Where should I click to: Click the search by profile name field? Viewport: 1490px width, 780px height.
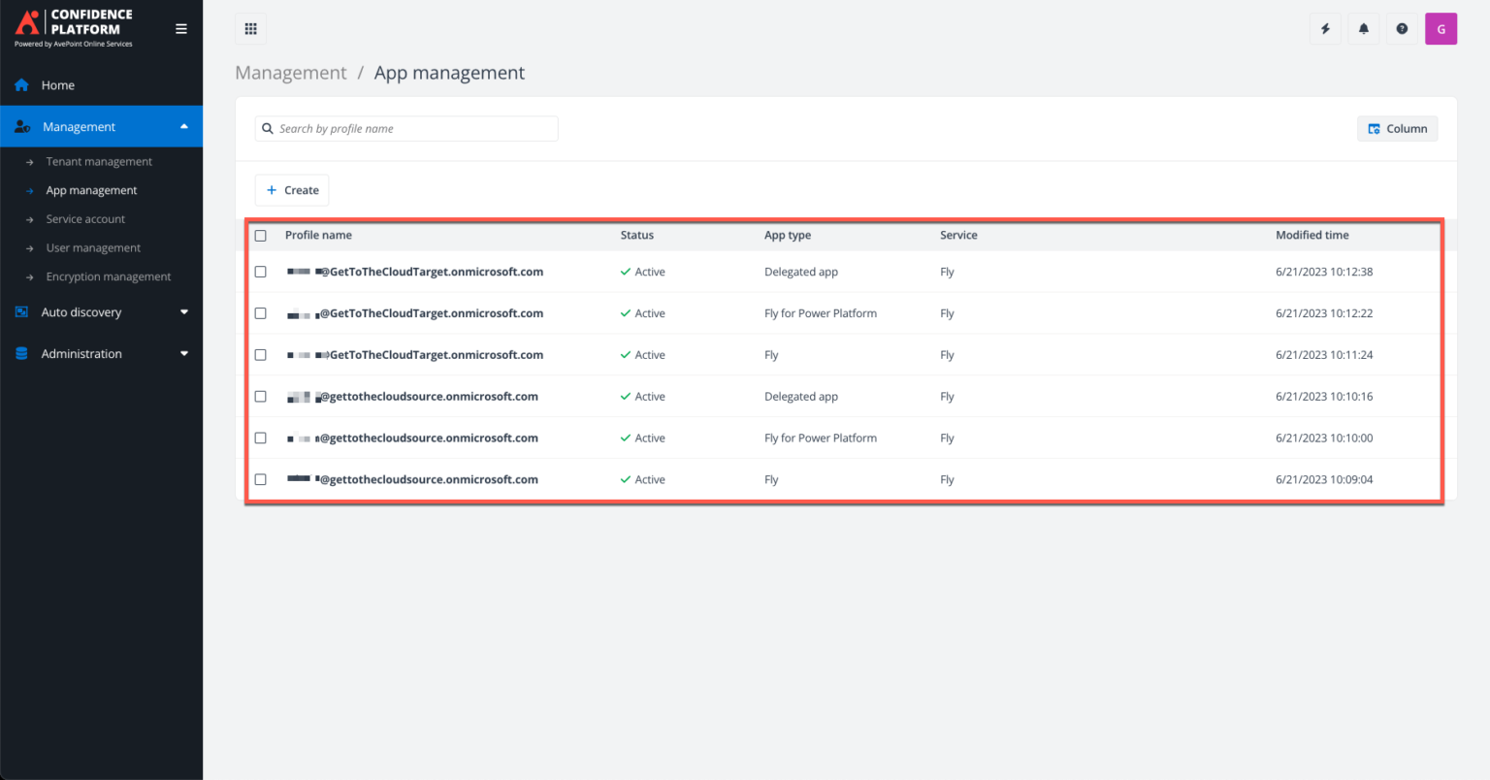pos(405,128)
